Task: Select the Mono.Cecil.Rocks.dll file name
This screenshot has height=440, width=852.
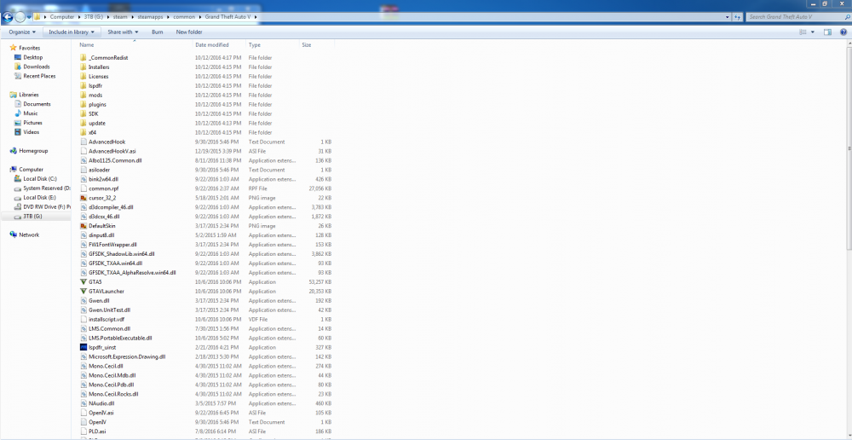Action: (113, 394)
